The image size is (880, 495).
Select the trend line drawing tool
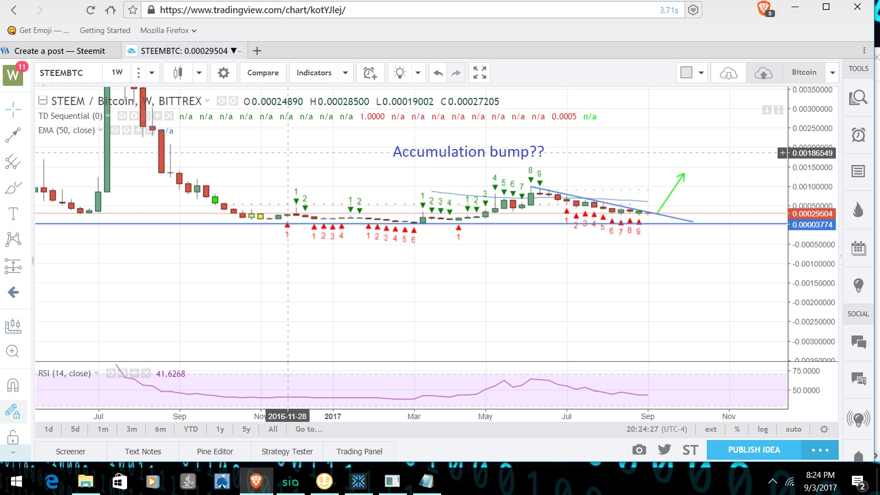[x=13, y=135]
